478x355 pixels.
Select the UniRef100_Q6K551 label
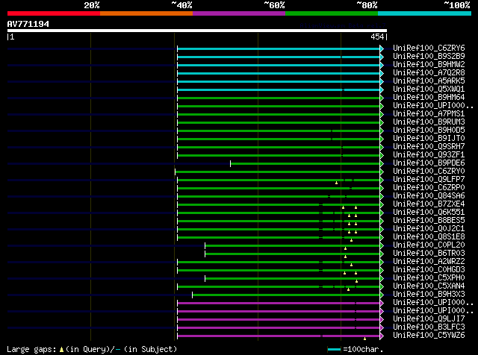coord(429,213)
